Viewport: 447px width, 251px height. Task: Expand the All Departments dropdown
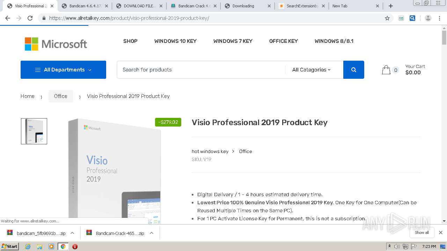click(63, 70)
